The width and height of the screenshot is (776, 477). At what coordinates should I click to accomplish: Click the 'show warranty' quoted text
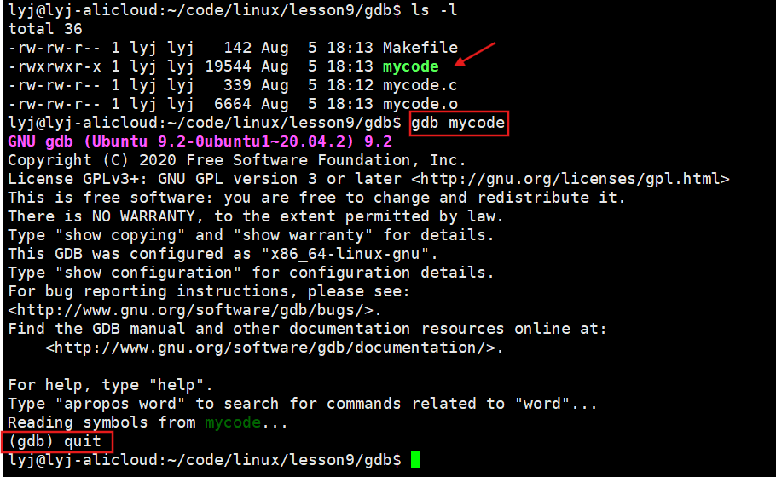tap(303, 235)
